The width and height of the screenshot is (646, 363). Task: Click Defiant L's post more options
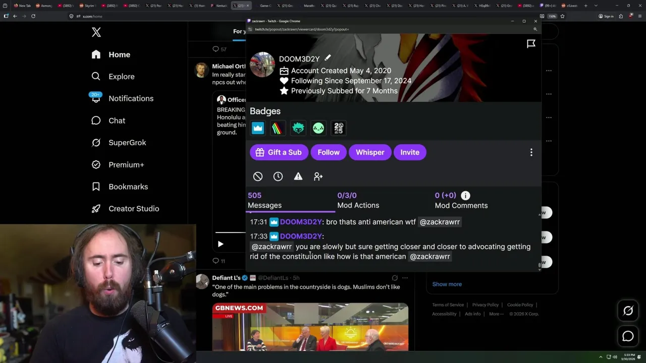click(405, 278)
